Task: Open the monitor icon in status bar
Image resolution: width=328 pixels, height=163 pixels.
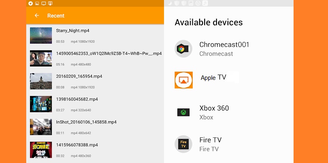Action: pyautogui.click(x=43, y=3)
